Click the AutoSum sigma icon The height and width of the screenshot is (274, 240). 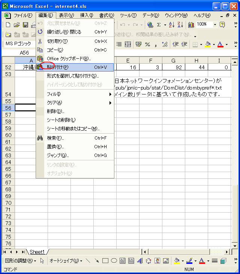click(159, 25)
